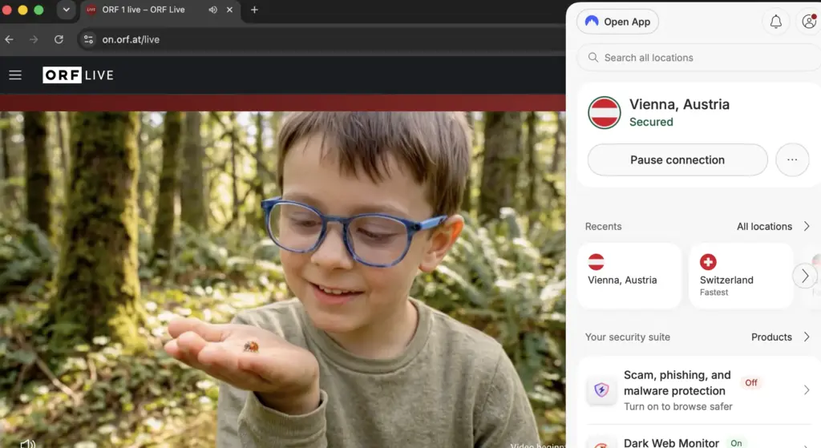Click the Vienna, Austria connection title
The image size is (821, 448).
coord(679,104)
